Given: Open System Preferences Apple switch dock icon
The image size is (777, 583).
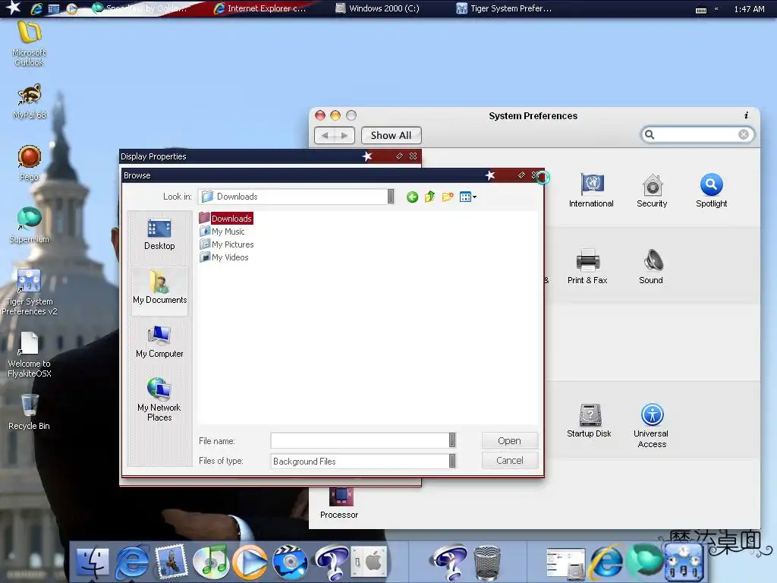Looking at the screenshot, I should (368, 563).
